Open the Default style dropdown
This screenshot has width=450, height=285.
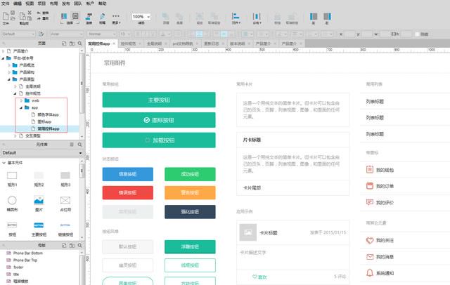(x=18, y=34)
